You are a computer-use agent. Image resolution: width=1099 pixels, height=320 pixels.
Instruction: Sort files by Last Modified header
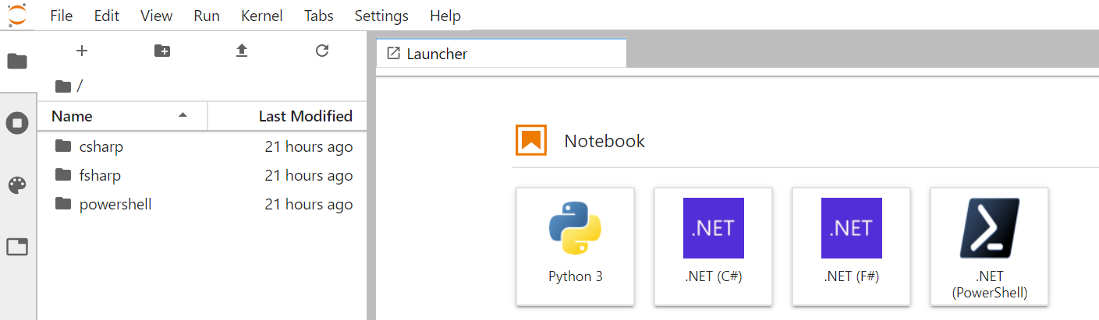(x=287, y=116)
